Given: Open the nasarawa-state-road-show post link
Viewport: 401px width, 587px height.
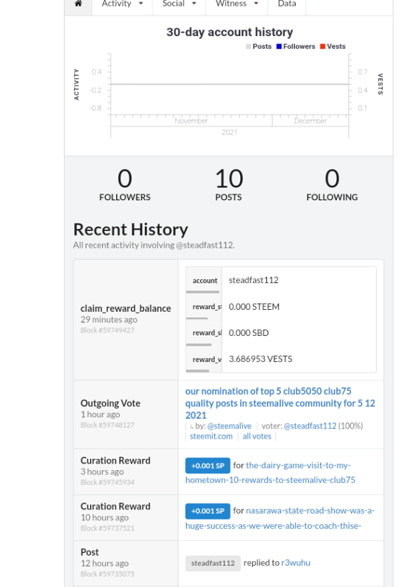Looking at the screenshot, I should tap(280, 518).
